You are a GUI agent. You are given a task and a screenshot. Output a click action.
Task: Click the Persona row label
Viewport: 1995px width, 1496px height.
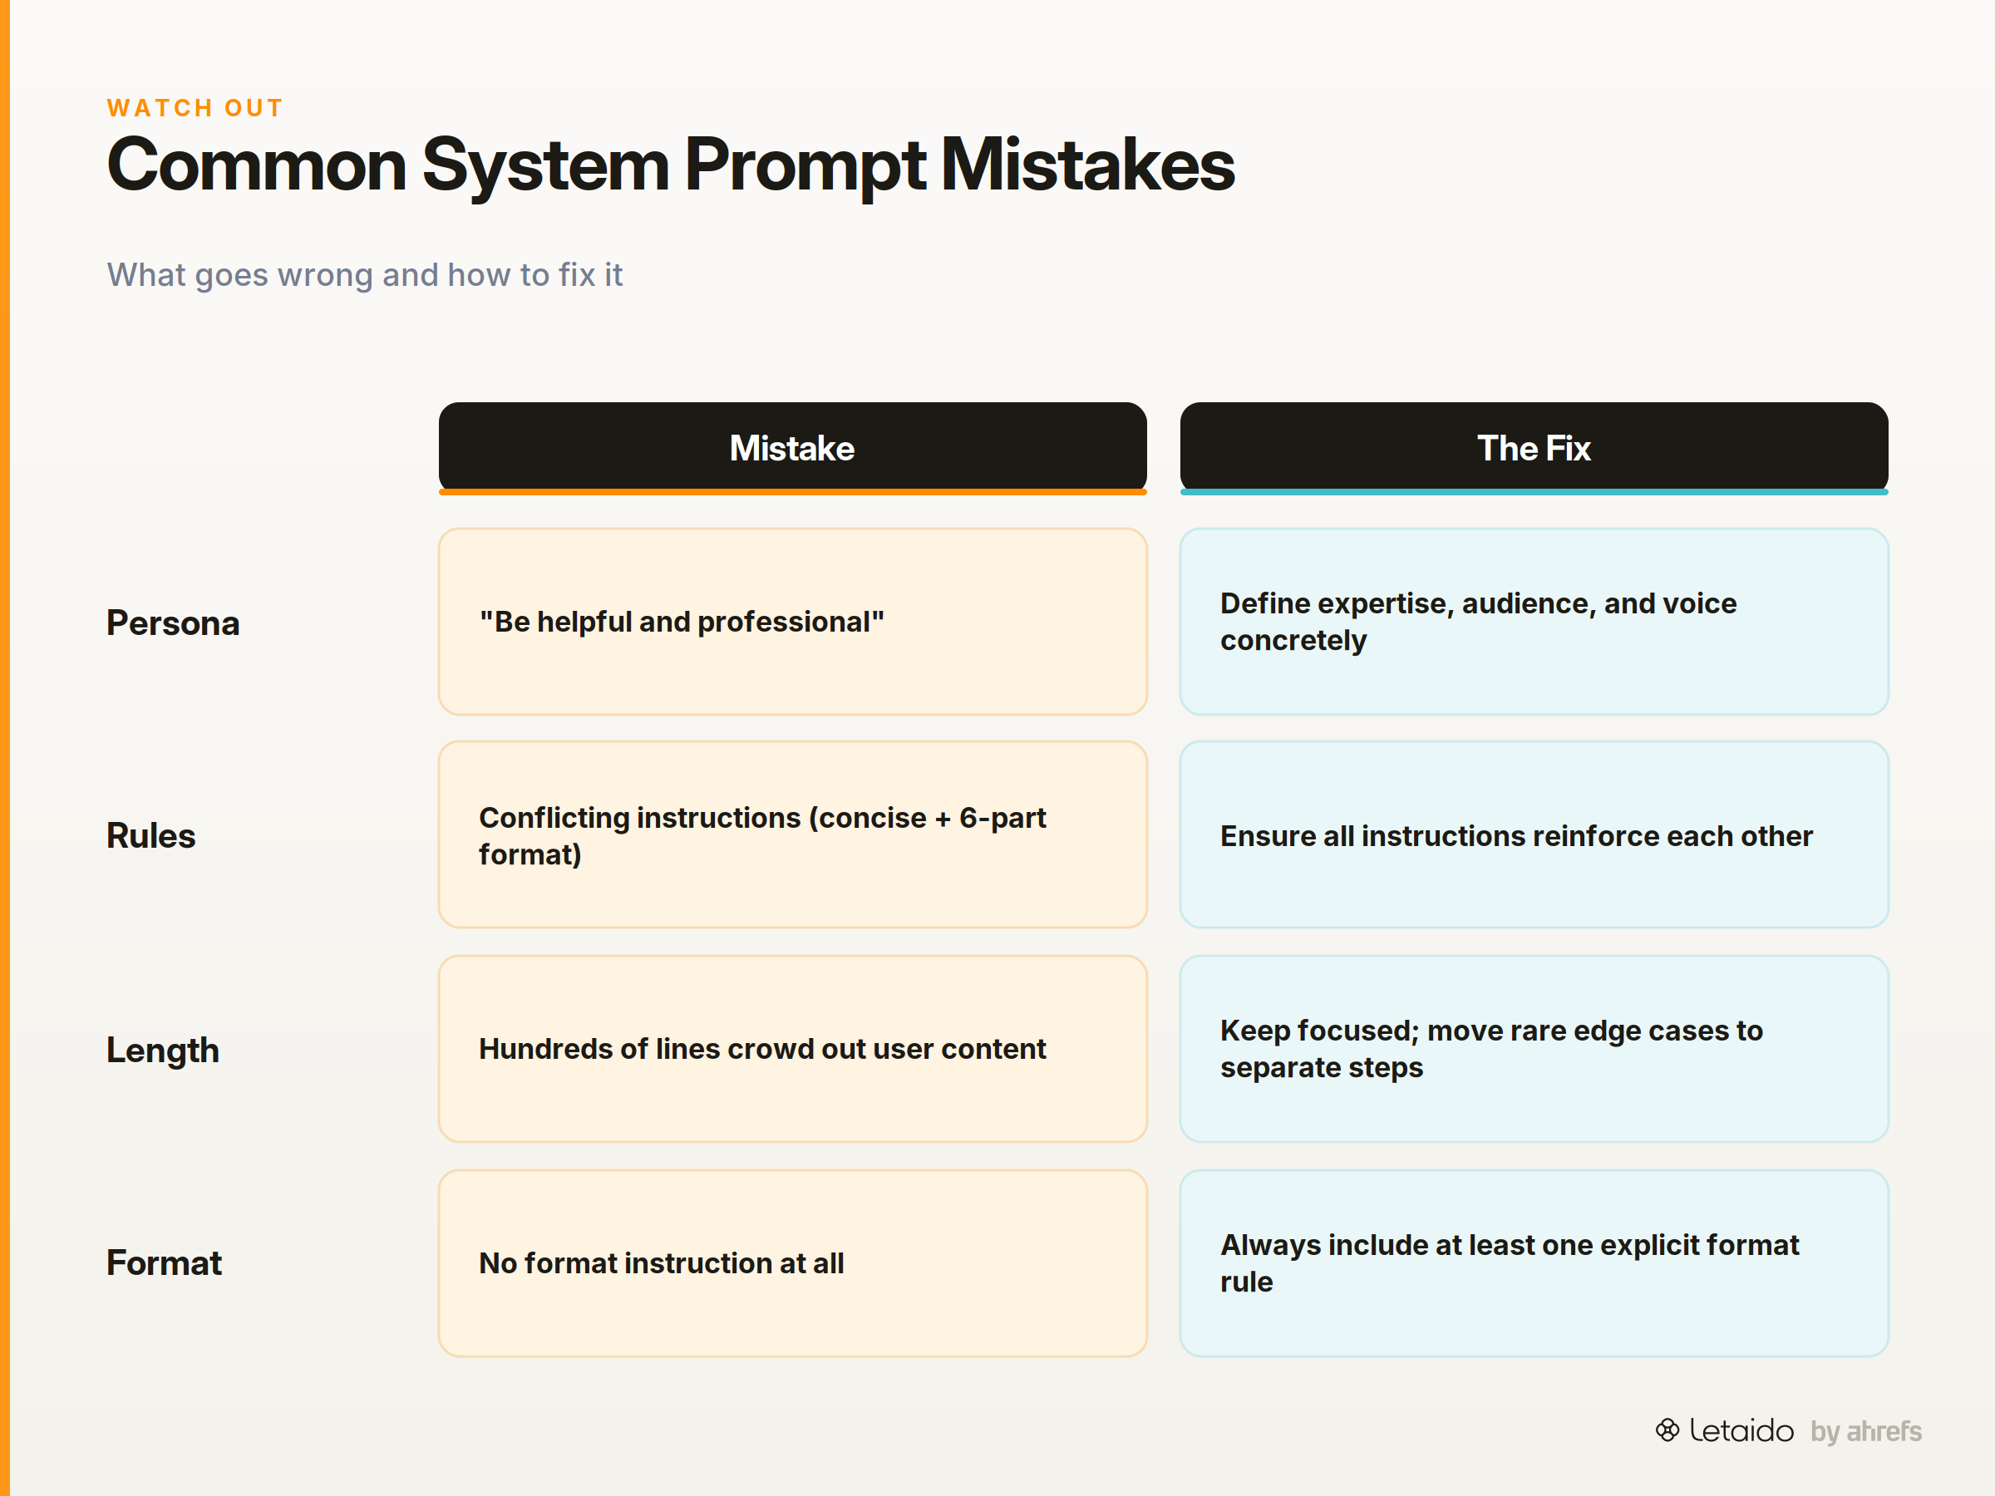[x=173, y=623]
